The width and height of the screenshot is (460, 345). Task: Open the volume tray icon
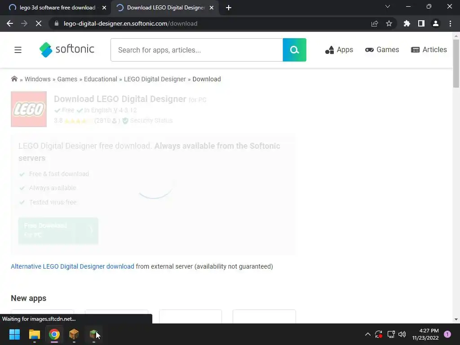point(402,334)
